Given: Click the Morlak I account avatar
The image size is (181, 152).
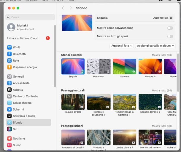Looking at the screenshot, I should [x=11, y=27].
